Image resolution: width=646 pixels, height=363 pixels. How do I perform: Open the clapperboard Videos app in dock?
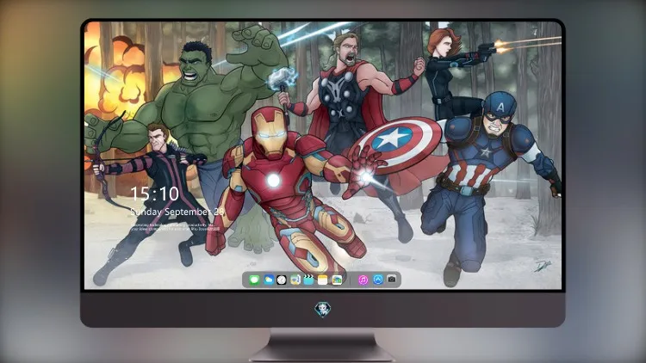308,280
